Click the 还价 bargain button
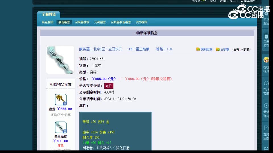Screen dimensions: 273x153 [x=109, y=86]
